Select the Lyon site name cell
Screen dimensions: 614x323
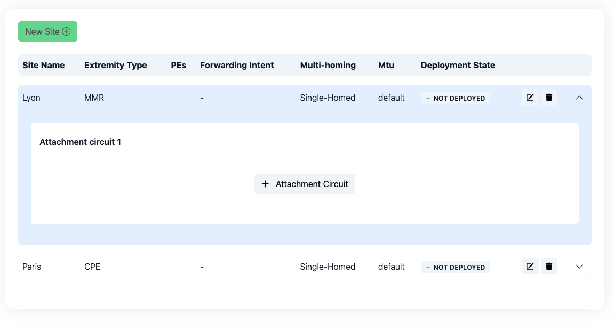coord(31,98)
